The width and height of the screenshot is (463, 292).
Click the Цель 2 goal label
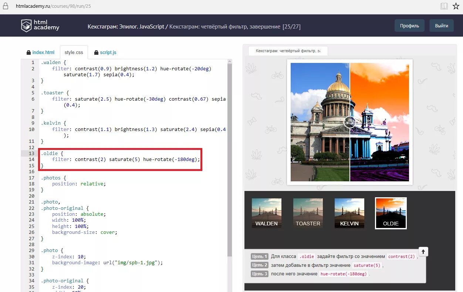[x=259, y=265]
